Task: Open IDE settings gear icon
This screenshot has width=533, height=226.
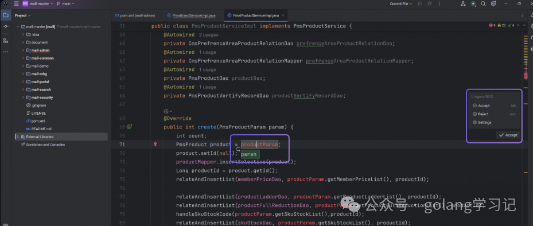Action: point(493,4)
